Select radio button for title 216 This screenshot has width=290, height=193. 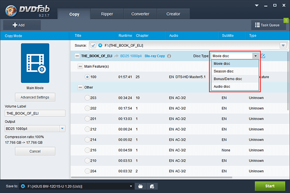(x=87, y=150)
